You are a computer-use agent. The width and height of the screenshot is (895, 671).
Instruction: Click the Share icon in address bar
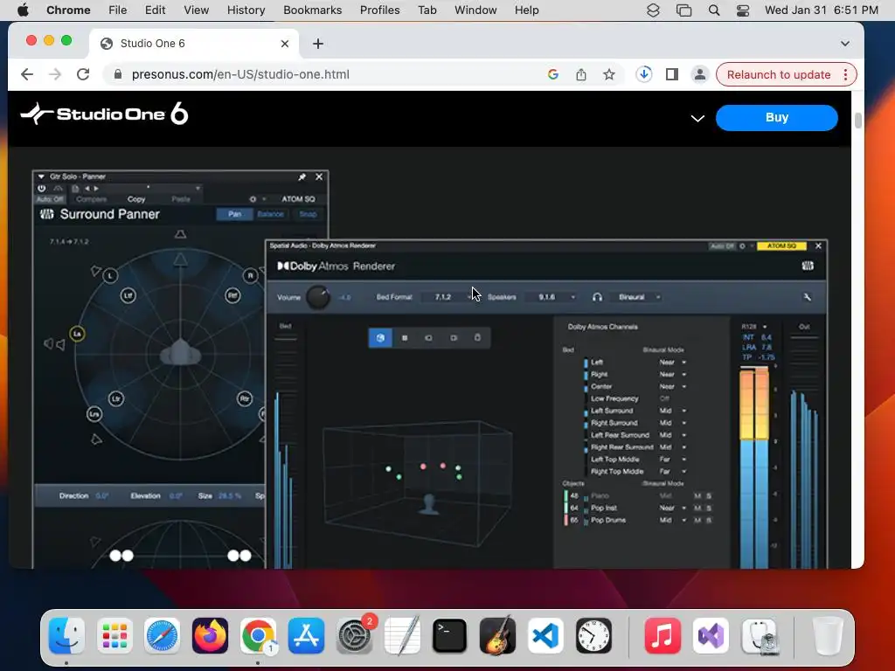pyautogui.click(x=581, y=74)
